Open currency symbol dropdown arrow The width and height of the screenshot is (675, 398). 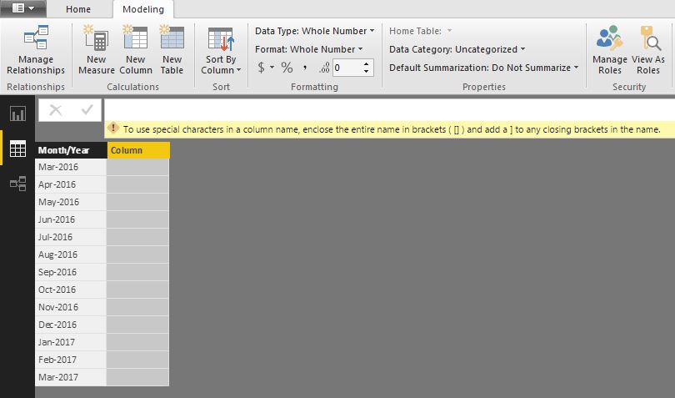pos(272,68)
